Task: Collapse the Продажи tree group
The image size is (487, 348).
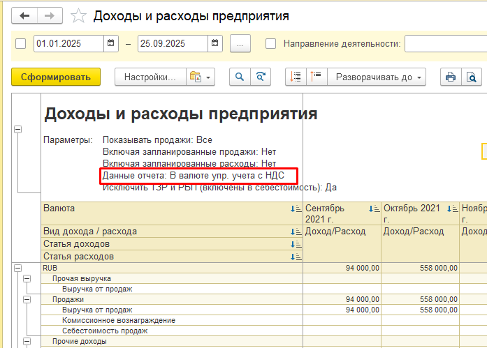Action: click(27, 299)
